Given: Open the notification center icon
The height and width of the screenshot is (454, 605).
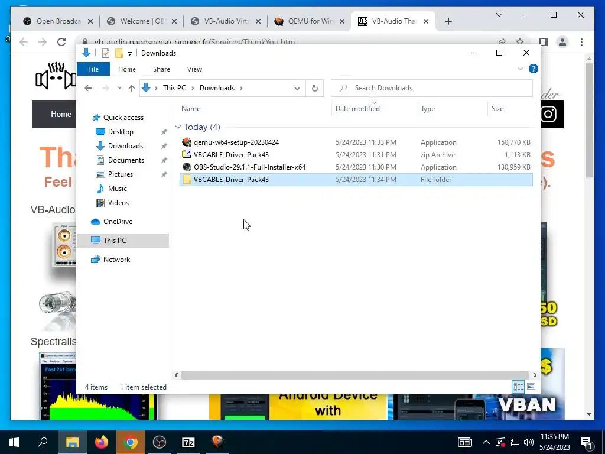Looking at the screenshot, I should tap(587, 442).
